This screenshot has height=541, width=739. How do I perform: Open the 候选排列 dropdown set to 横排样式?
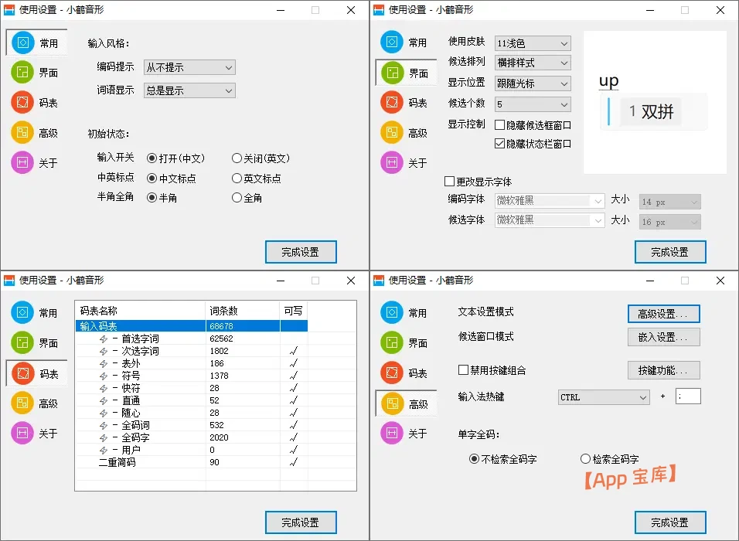pos(532,63)
